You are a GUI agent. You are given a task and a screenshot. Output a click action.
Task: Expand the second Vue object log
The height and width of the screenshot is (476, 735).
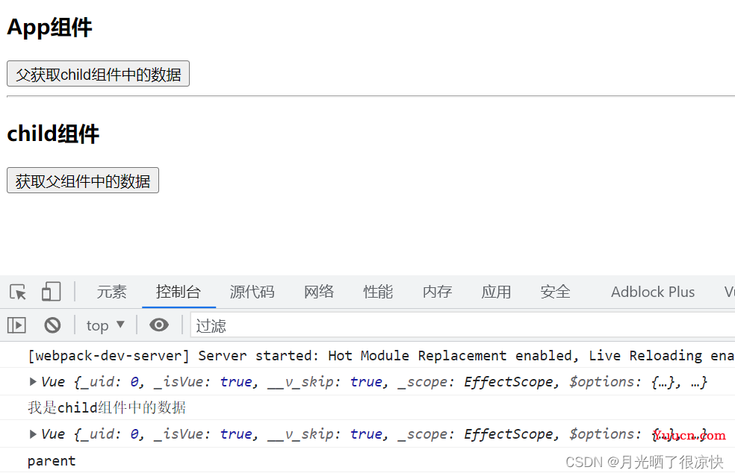point(33,434)
